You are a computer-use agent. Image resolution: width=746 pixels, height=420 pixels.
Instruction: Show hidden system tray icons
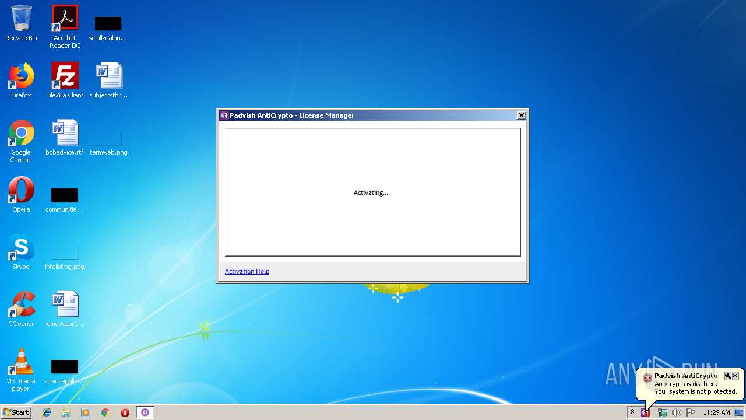click(632, 412)
